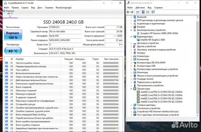
Task: Click the Атрибут column header
Action: point(20,59)
